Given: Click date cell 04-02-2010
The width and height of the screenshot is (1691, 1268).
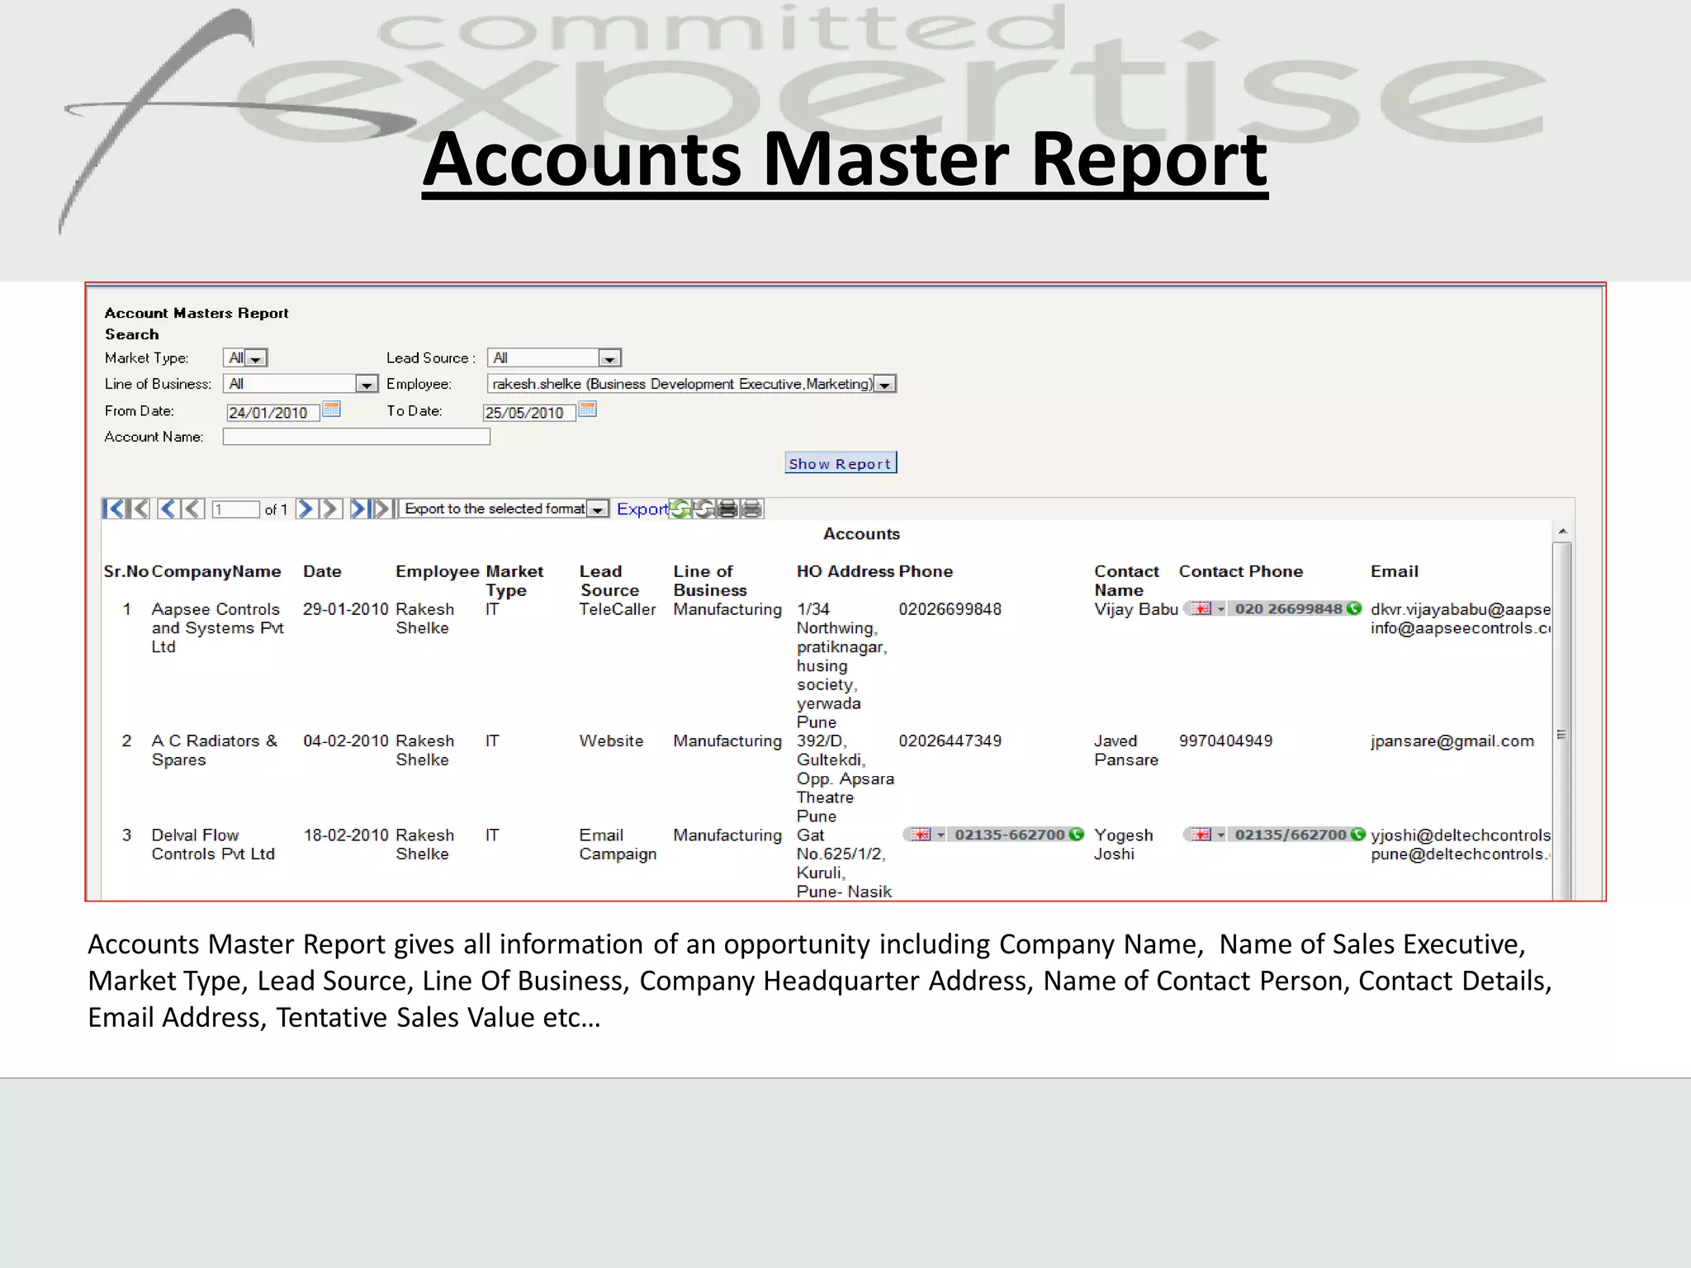Looking at the screenshot, I should tap(345, 741).
